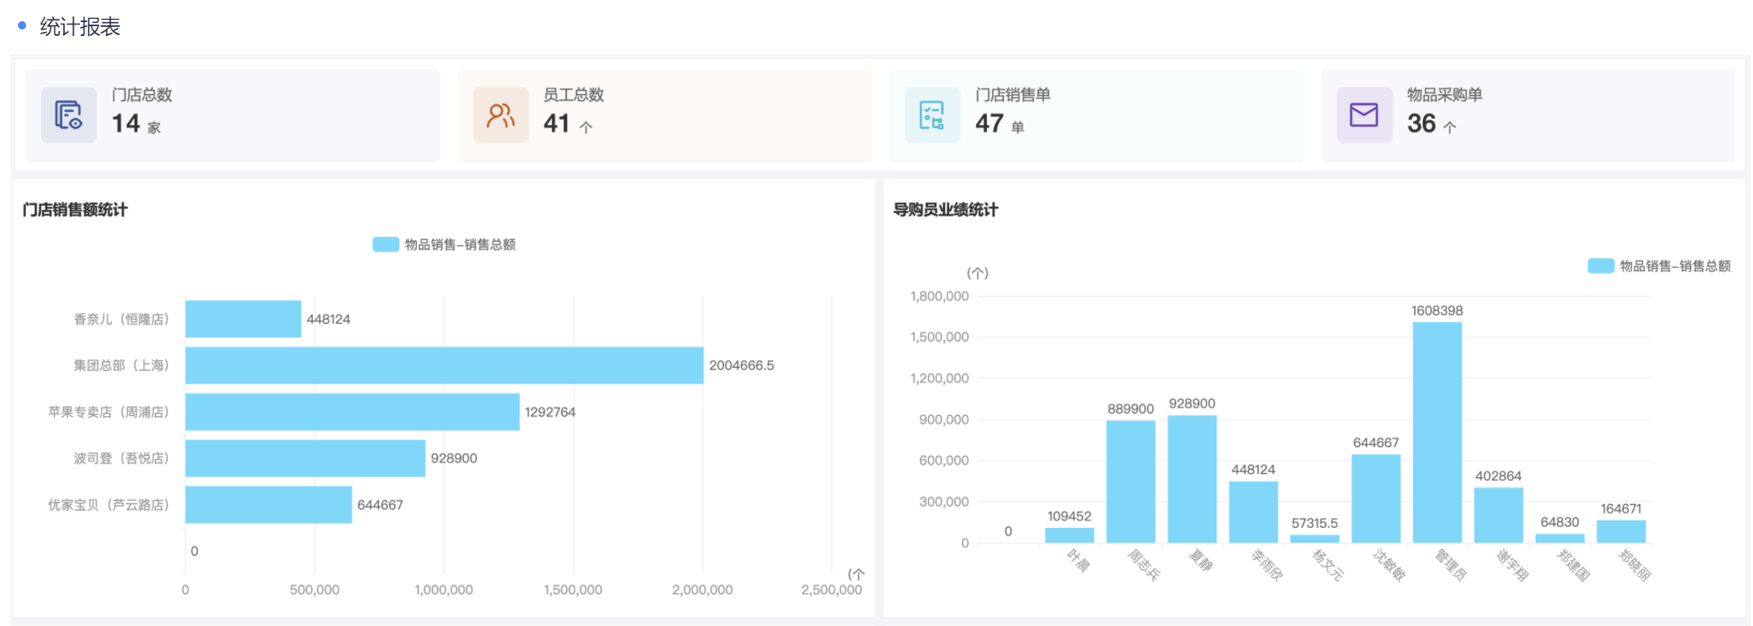The height and width of the screenshot is (626, 1753).
Task: Click the store sales order icon
Action: (932, 115)
